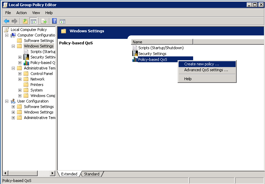Click Scripts (Startup/Shutdown) icon in list pane

pyautogui.click(x=135, y=48)
